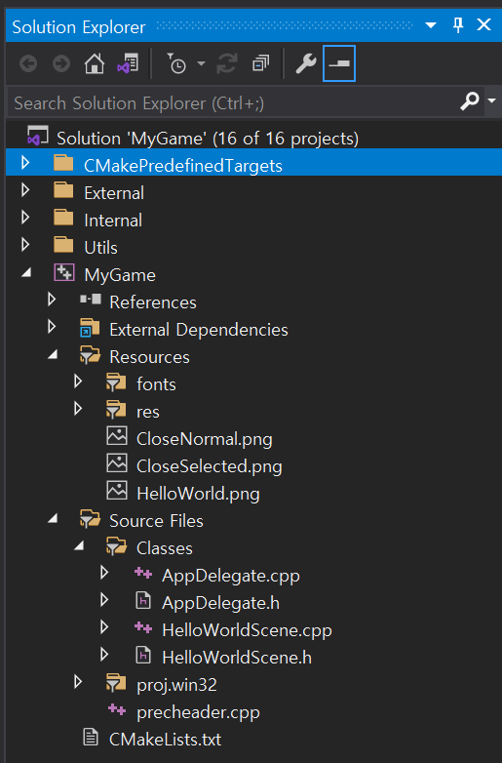The height and width of the screenshot is (763, 502).
Task: Toggle the Preview Selected Items button
Action: click(x=339, y=63)
